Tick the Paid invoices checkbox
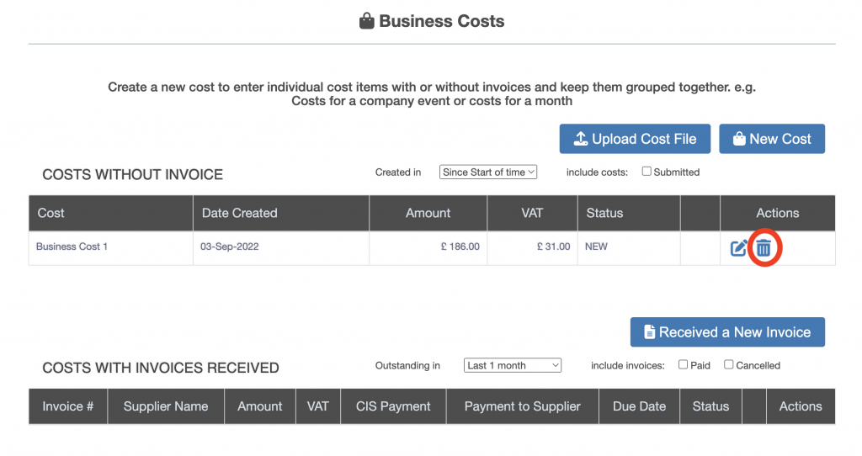Viewport: 862px width, 456px height. click(683, 365)
